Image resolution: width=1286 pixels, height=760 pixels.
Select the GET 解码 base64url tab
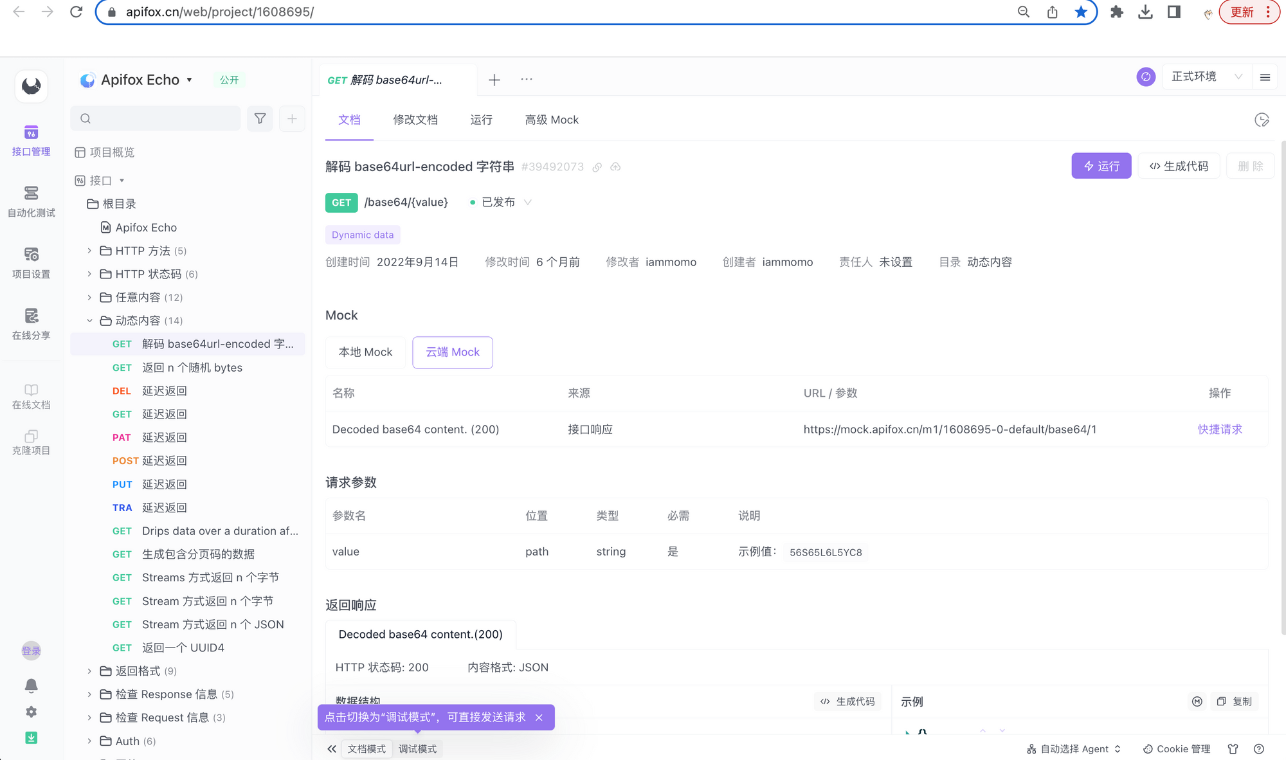point(397,80)
